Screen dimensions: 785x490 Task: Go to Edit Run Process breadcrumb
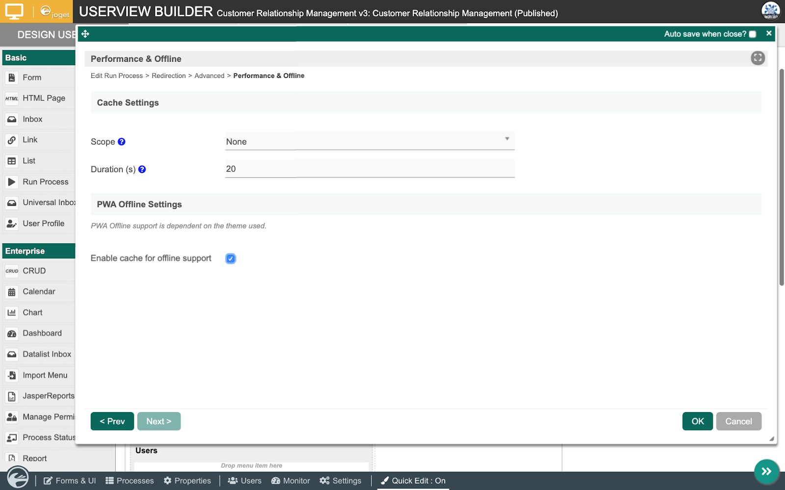[x=117, y=76]
